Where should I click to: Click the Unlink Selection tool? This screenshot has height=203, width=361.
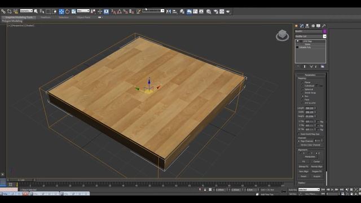(9, 11)
